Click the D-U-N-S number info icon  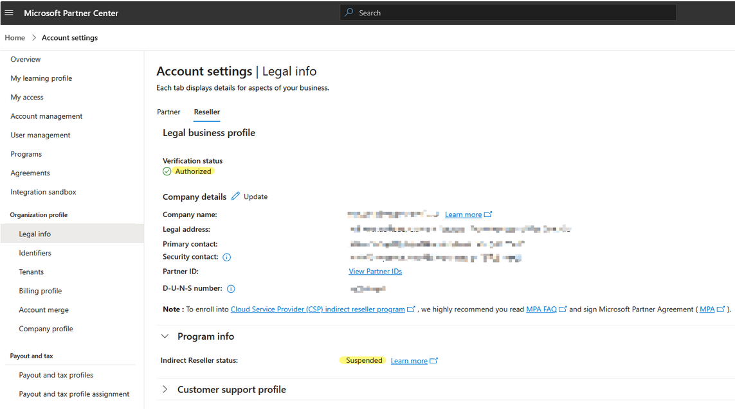231,288
